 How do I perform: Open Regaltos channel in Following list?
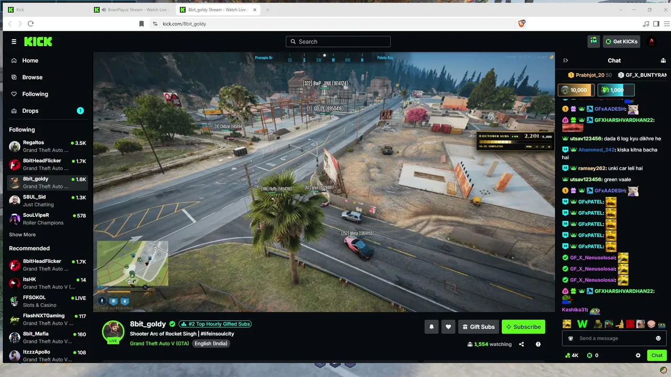pos(48,146)
